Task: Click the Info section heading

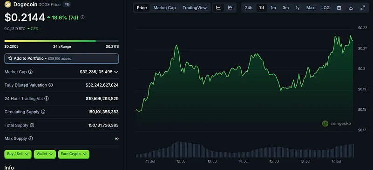Action: 9,167
